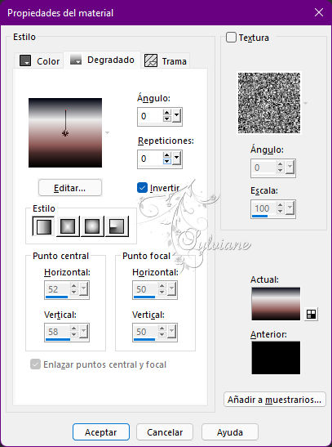Open the gradient preset dropdown arrow
Screen dimensions: 332x447
point(107,132)
